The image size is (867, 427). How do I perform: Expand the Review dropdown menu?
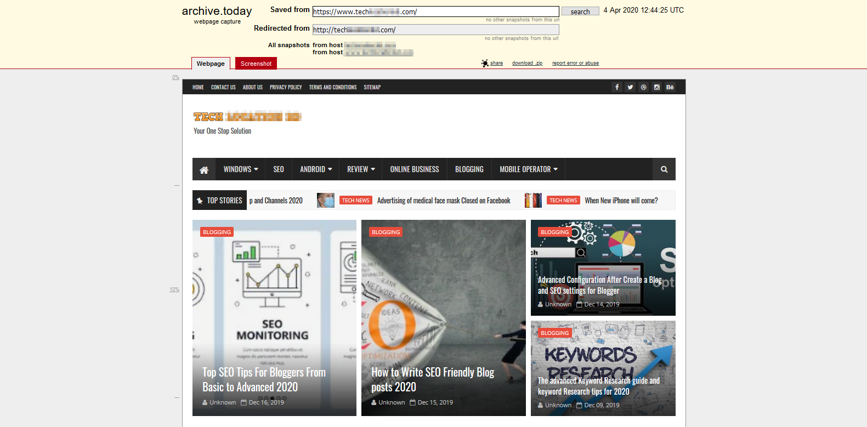(x=361, y=169)
